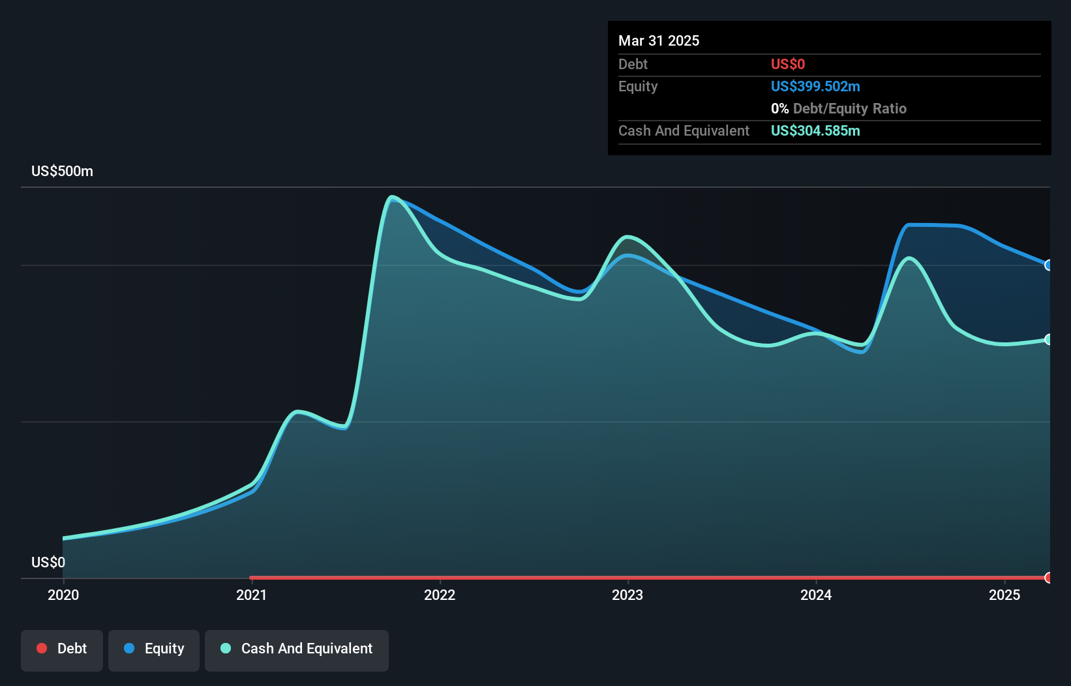The image size is (1071, 686).
Task: Click the 2022 x-axis label
Action: click(440, 595)
